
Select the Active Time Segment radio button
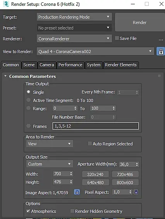[29, 100]
